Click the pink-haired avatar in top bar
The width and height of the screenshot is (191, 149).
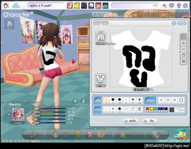point(70,6)
